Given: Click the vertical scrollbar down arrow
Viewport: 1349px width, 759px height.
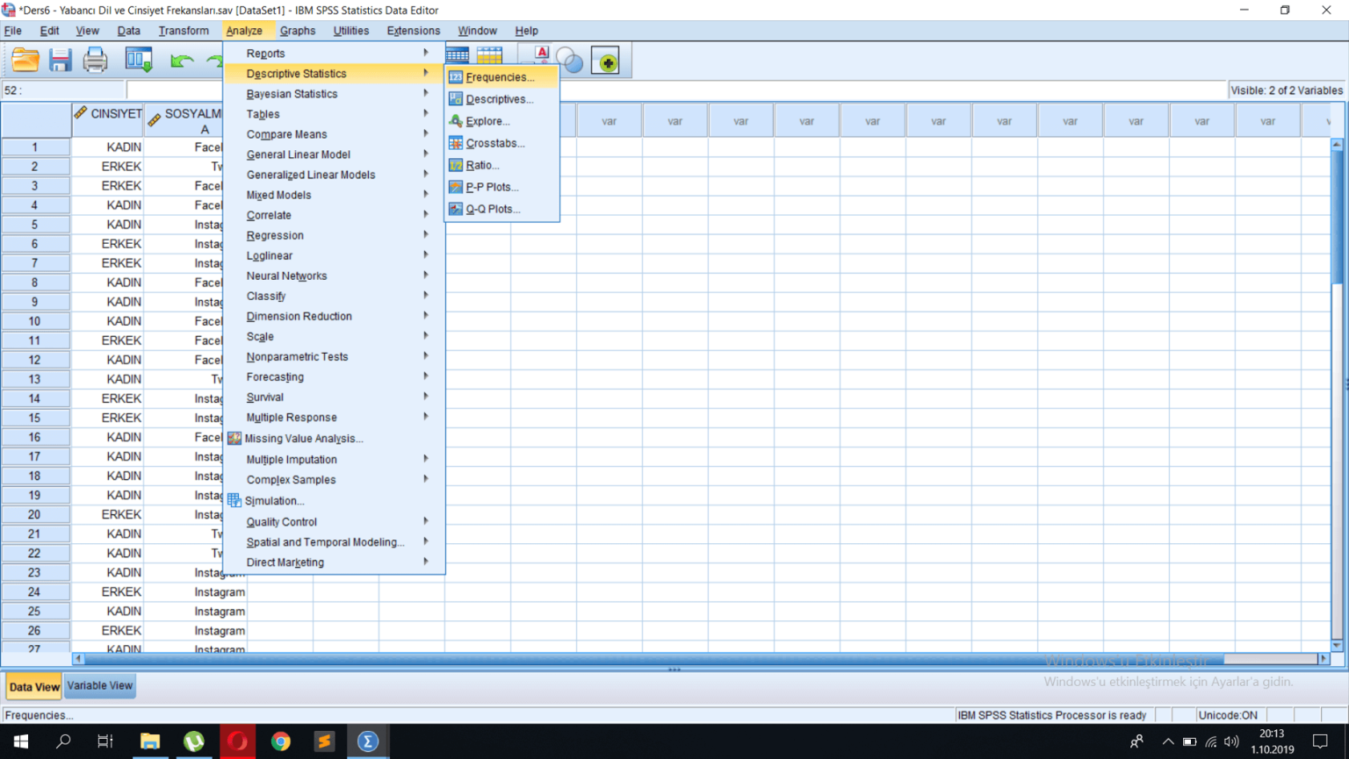Looking at the screenshot, I should coord(1337,645).
